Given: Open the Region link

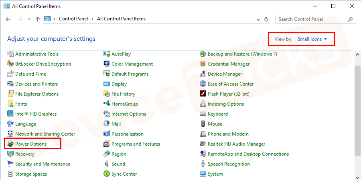Looking at the screenshot, I should 119,154.
